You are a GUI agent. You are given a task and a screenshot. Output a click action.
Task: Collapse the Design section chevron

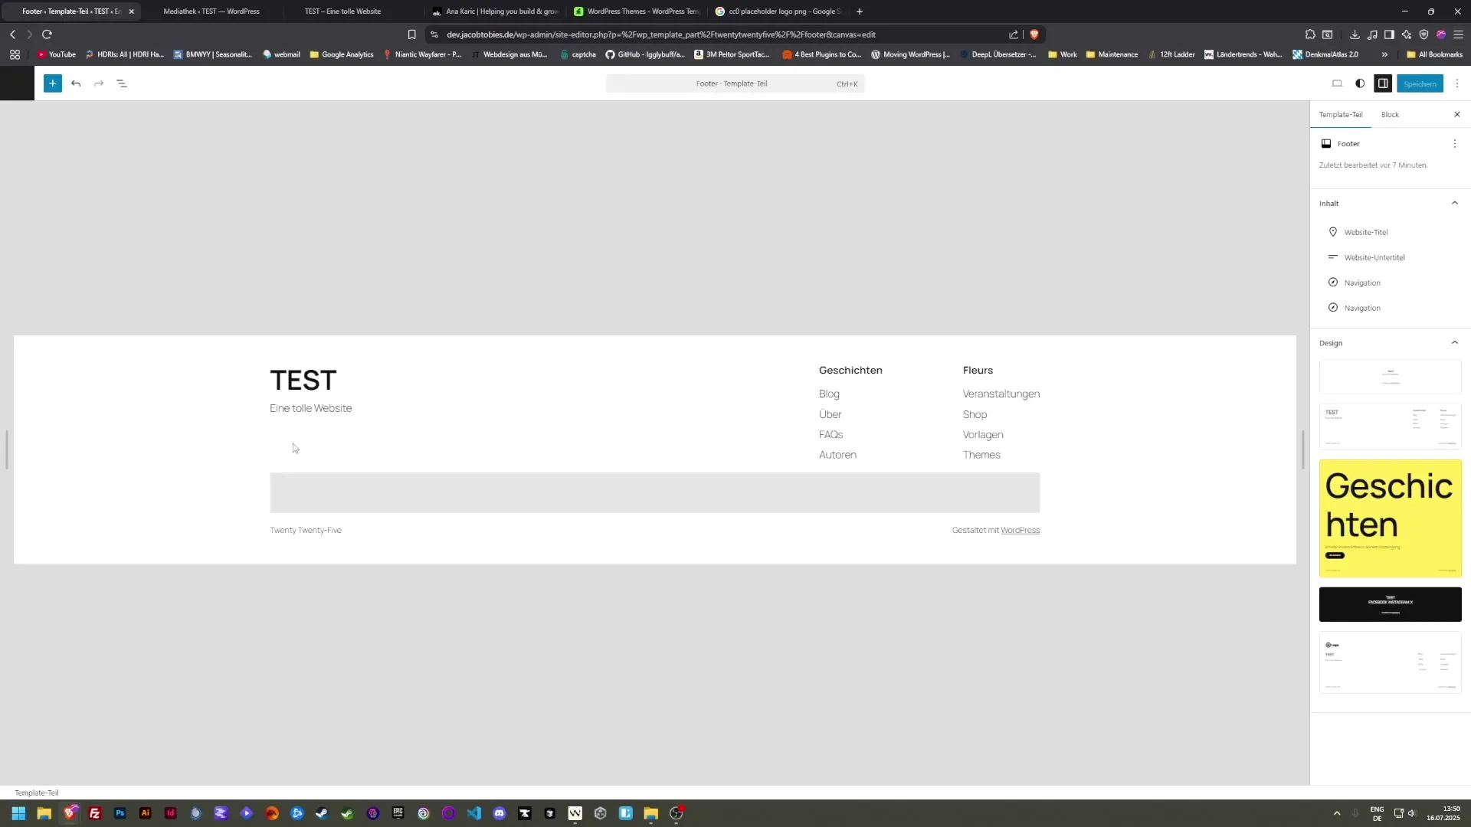click(1455, 343)
